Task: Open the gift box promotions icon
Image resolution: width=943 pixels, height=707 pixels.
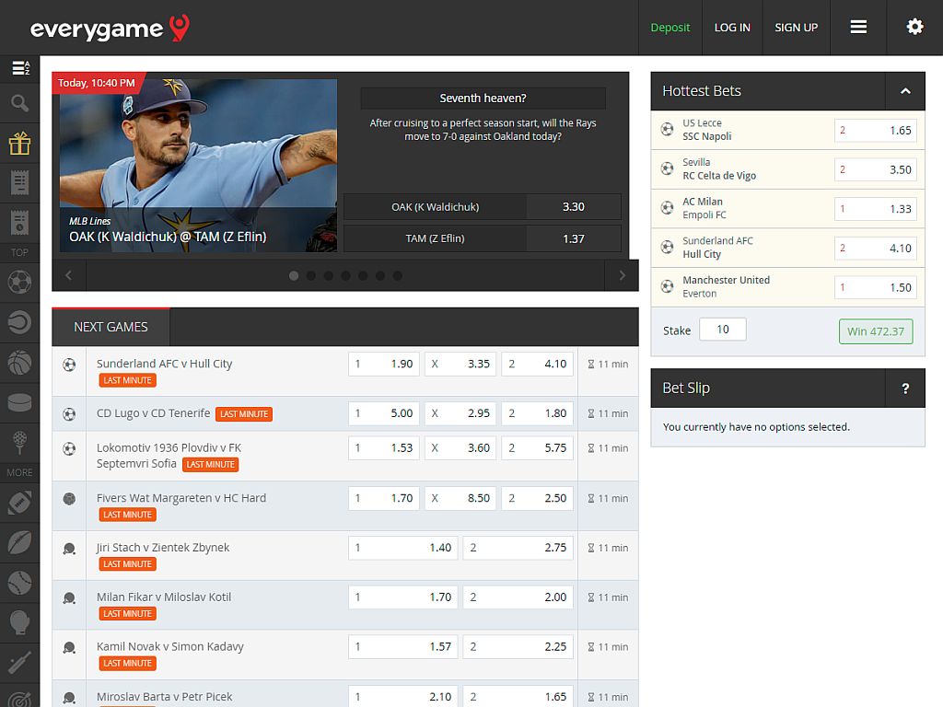Action: click(19, 143)
